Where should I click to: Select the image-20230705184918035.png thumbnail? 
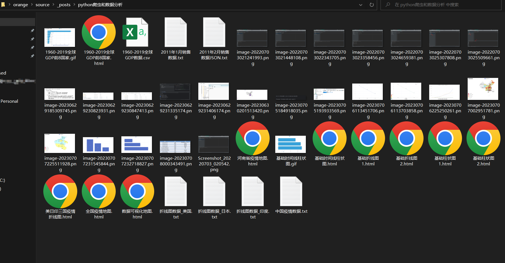coord(291,97)
